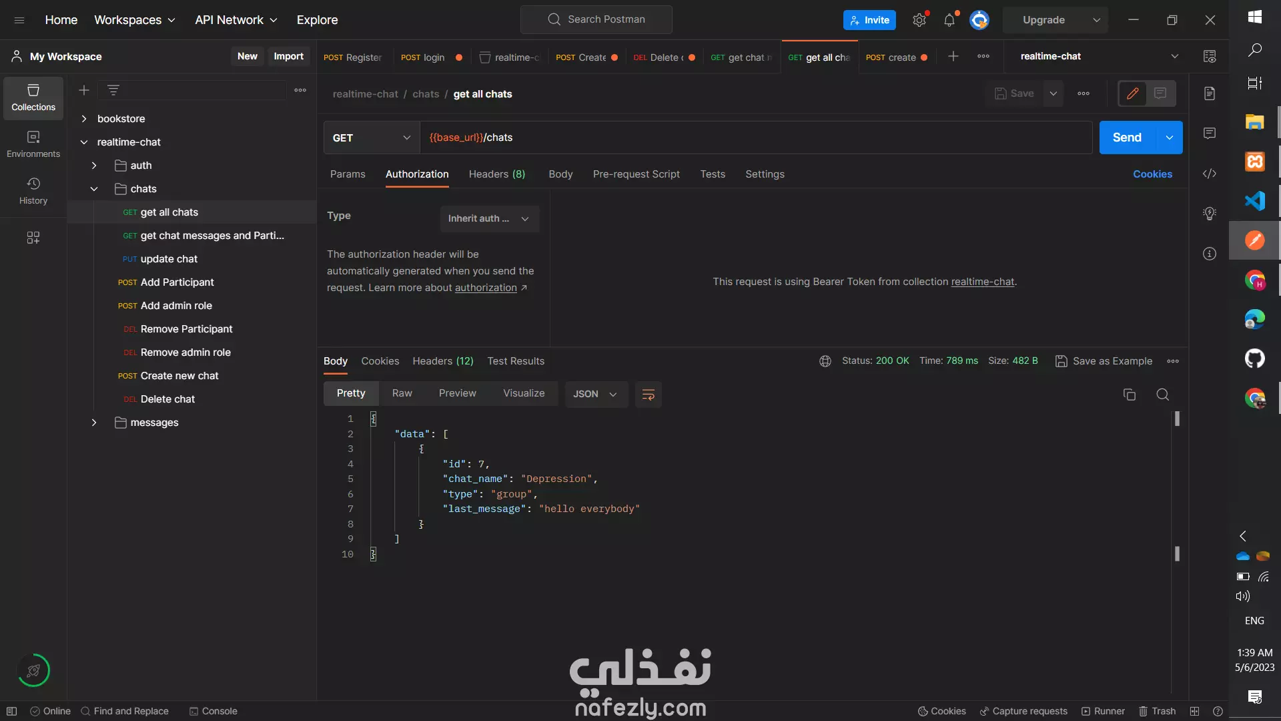Toggle the sidebar visibility in status bar
Image resolution: width=1281 pixels, height=721 pixels.
[11, 711]
